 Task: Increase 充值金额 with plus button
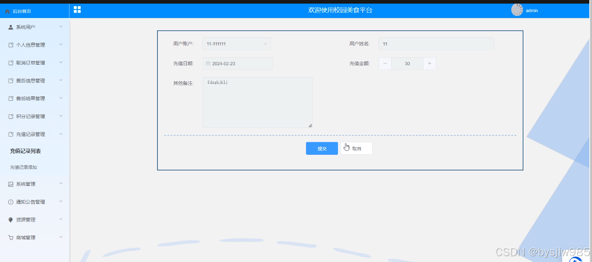[430, 64]
